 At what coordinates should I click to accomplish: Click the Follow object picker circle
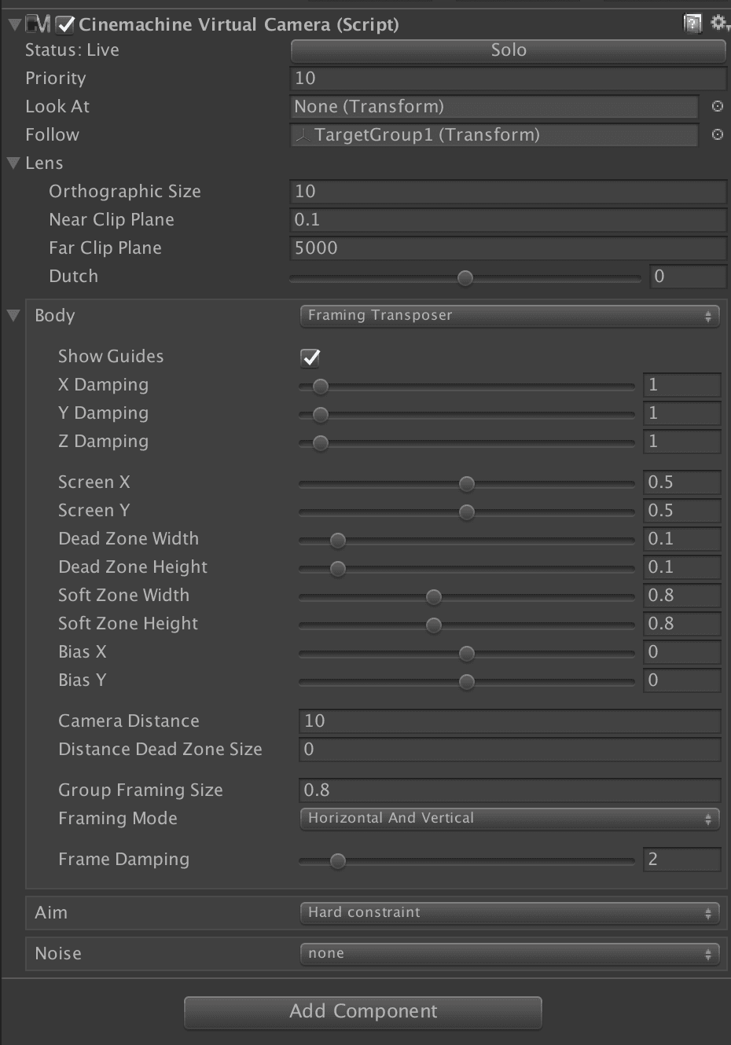718,134
